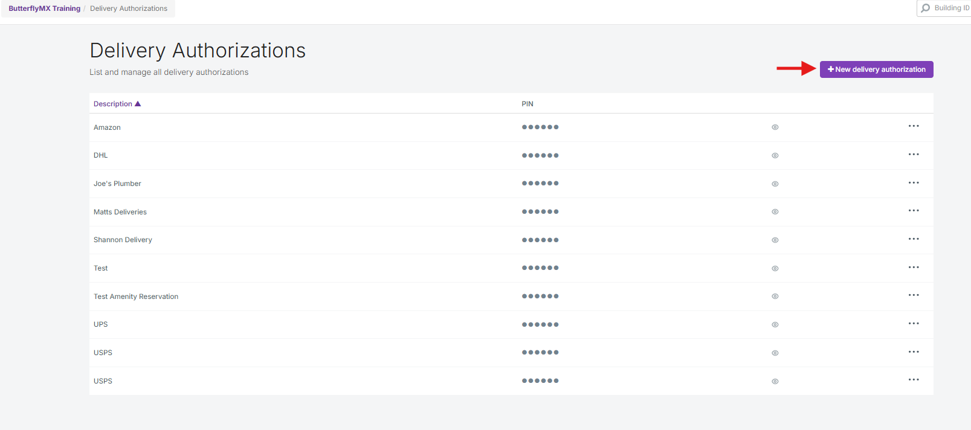Reveal the DHL PIN using eye icon
Image resolution: width=971 pixels, height=430 pixels.
[775, 156]
